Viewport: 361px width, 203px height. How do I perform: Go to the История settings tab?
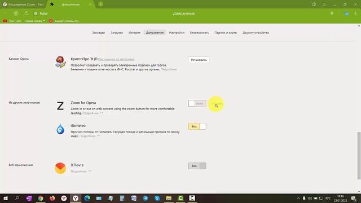pyautogui.click(x=134, y=33)
